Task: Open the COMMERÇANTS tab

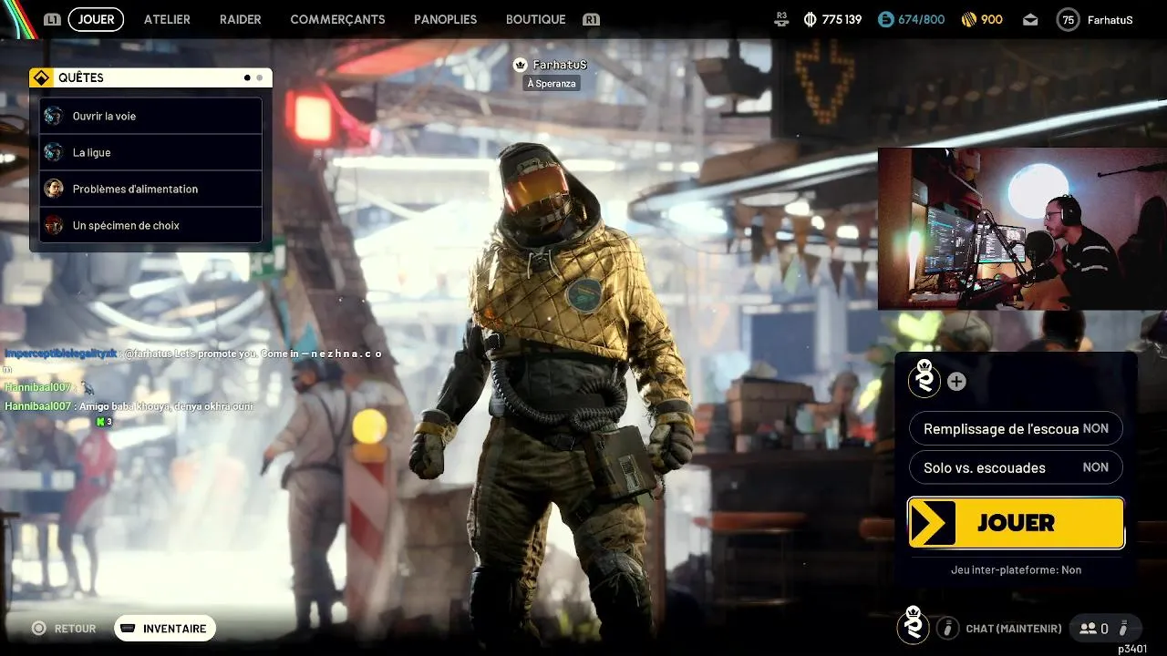Action: point(337,19)
